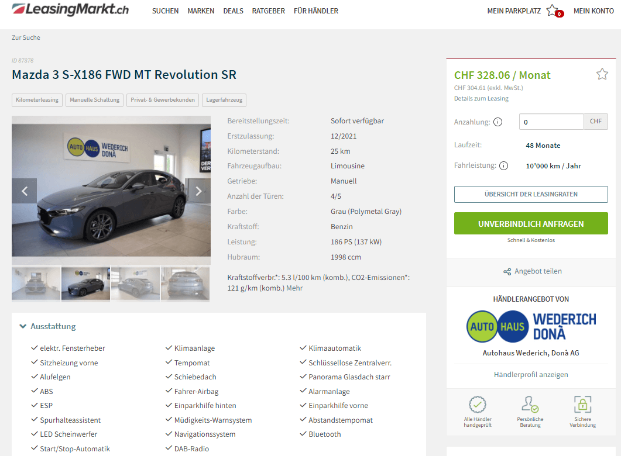Open Details zum Leasing
This screenshot has height=456, width=621.
pos(481,98)
